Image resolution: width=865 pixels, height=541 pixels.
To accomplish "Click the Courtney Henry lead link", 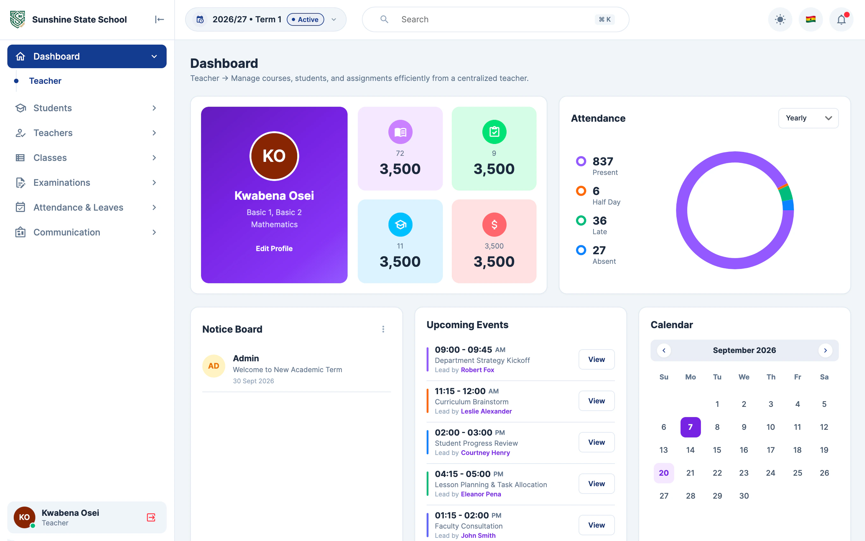I will (485, 453).
